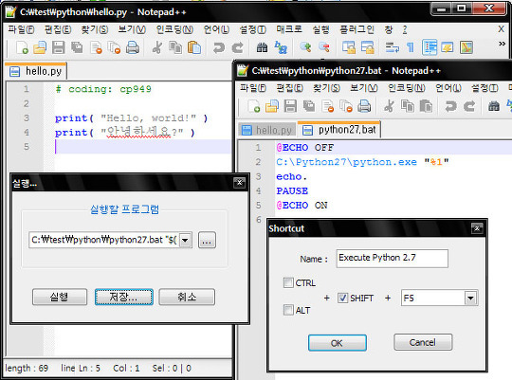The image size is (512, 380).
Task: Click Copy icon in hello.py window toolbar
Action: click(175, 47)
